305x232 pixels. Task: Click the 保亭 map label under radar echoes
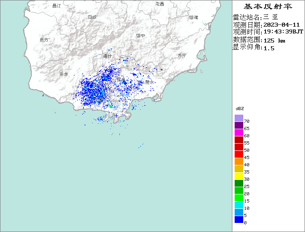[x=121, y=80]
